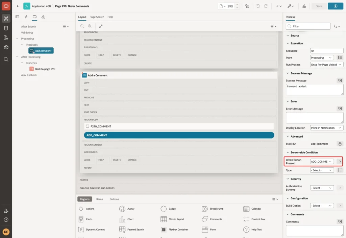This screenshot has height=238, width=346.
Task: Switch to the Help tab
Action: point(110,17)
